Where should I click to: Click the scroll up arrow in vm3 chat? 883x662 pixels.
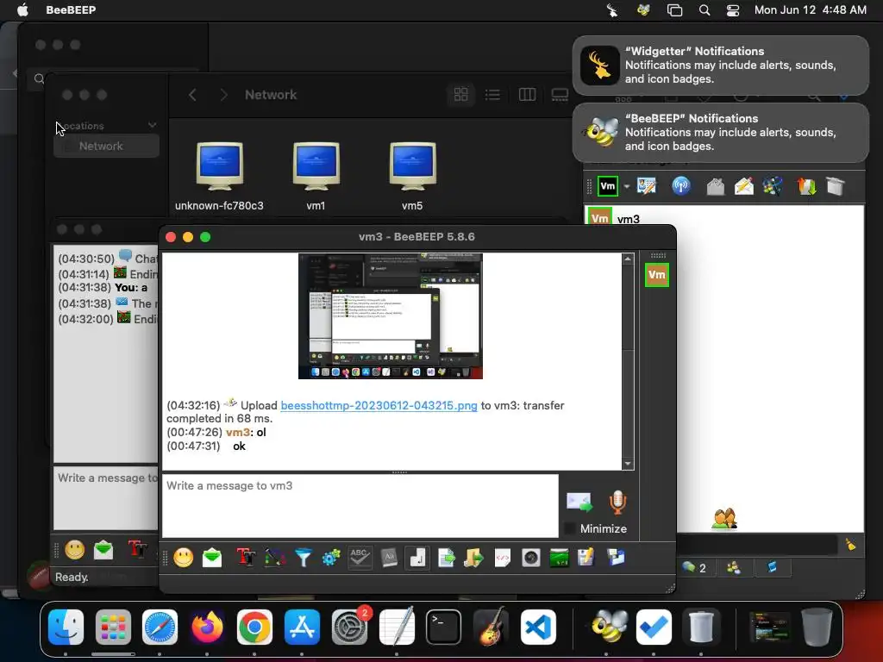pyautogui.click(x=628, y=259)
